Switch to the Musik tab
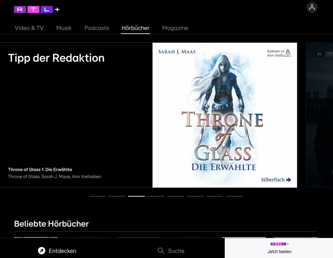Image resolution: width=333 pixels, height=258 pixels. pos(64,28)
